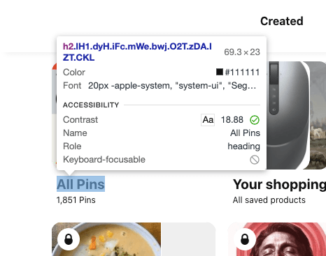Image resolution: width=326 pixels, height=256 pixels.
Task: Click the Aa contrast preview box
Action: point(208,120)
